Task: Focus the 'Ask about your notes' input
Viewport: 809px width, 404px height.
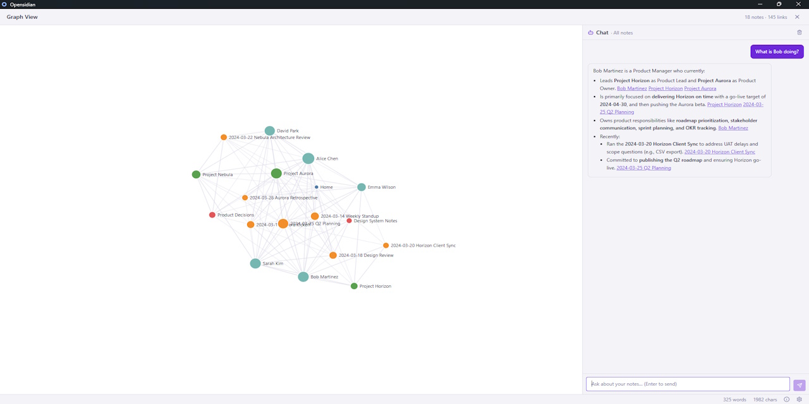Action: coord(688,384)
